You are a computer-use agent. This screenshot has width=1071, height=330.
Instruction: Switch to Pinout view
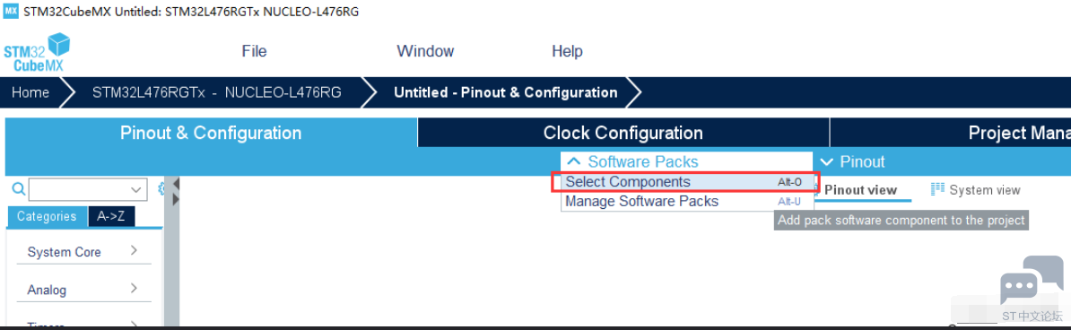coord(860,190)
